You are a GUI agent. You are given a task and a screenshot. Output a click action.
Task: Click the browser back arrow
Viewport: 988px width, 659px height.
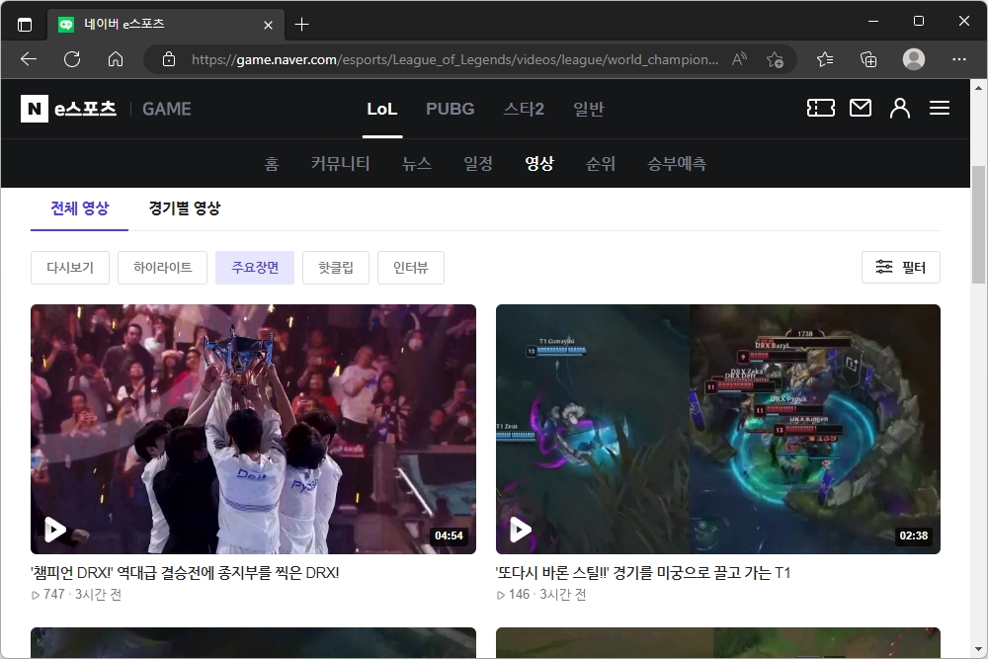click(29, 59)
